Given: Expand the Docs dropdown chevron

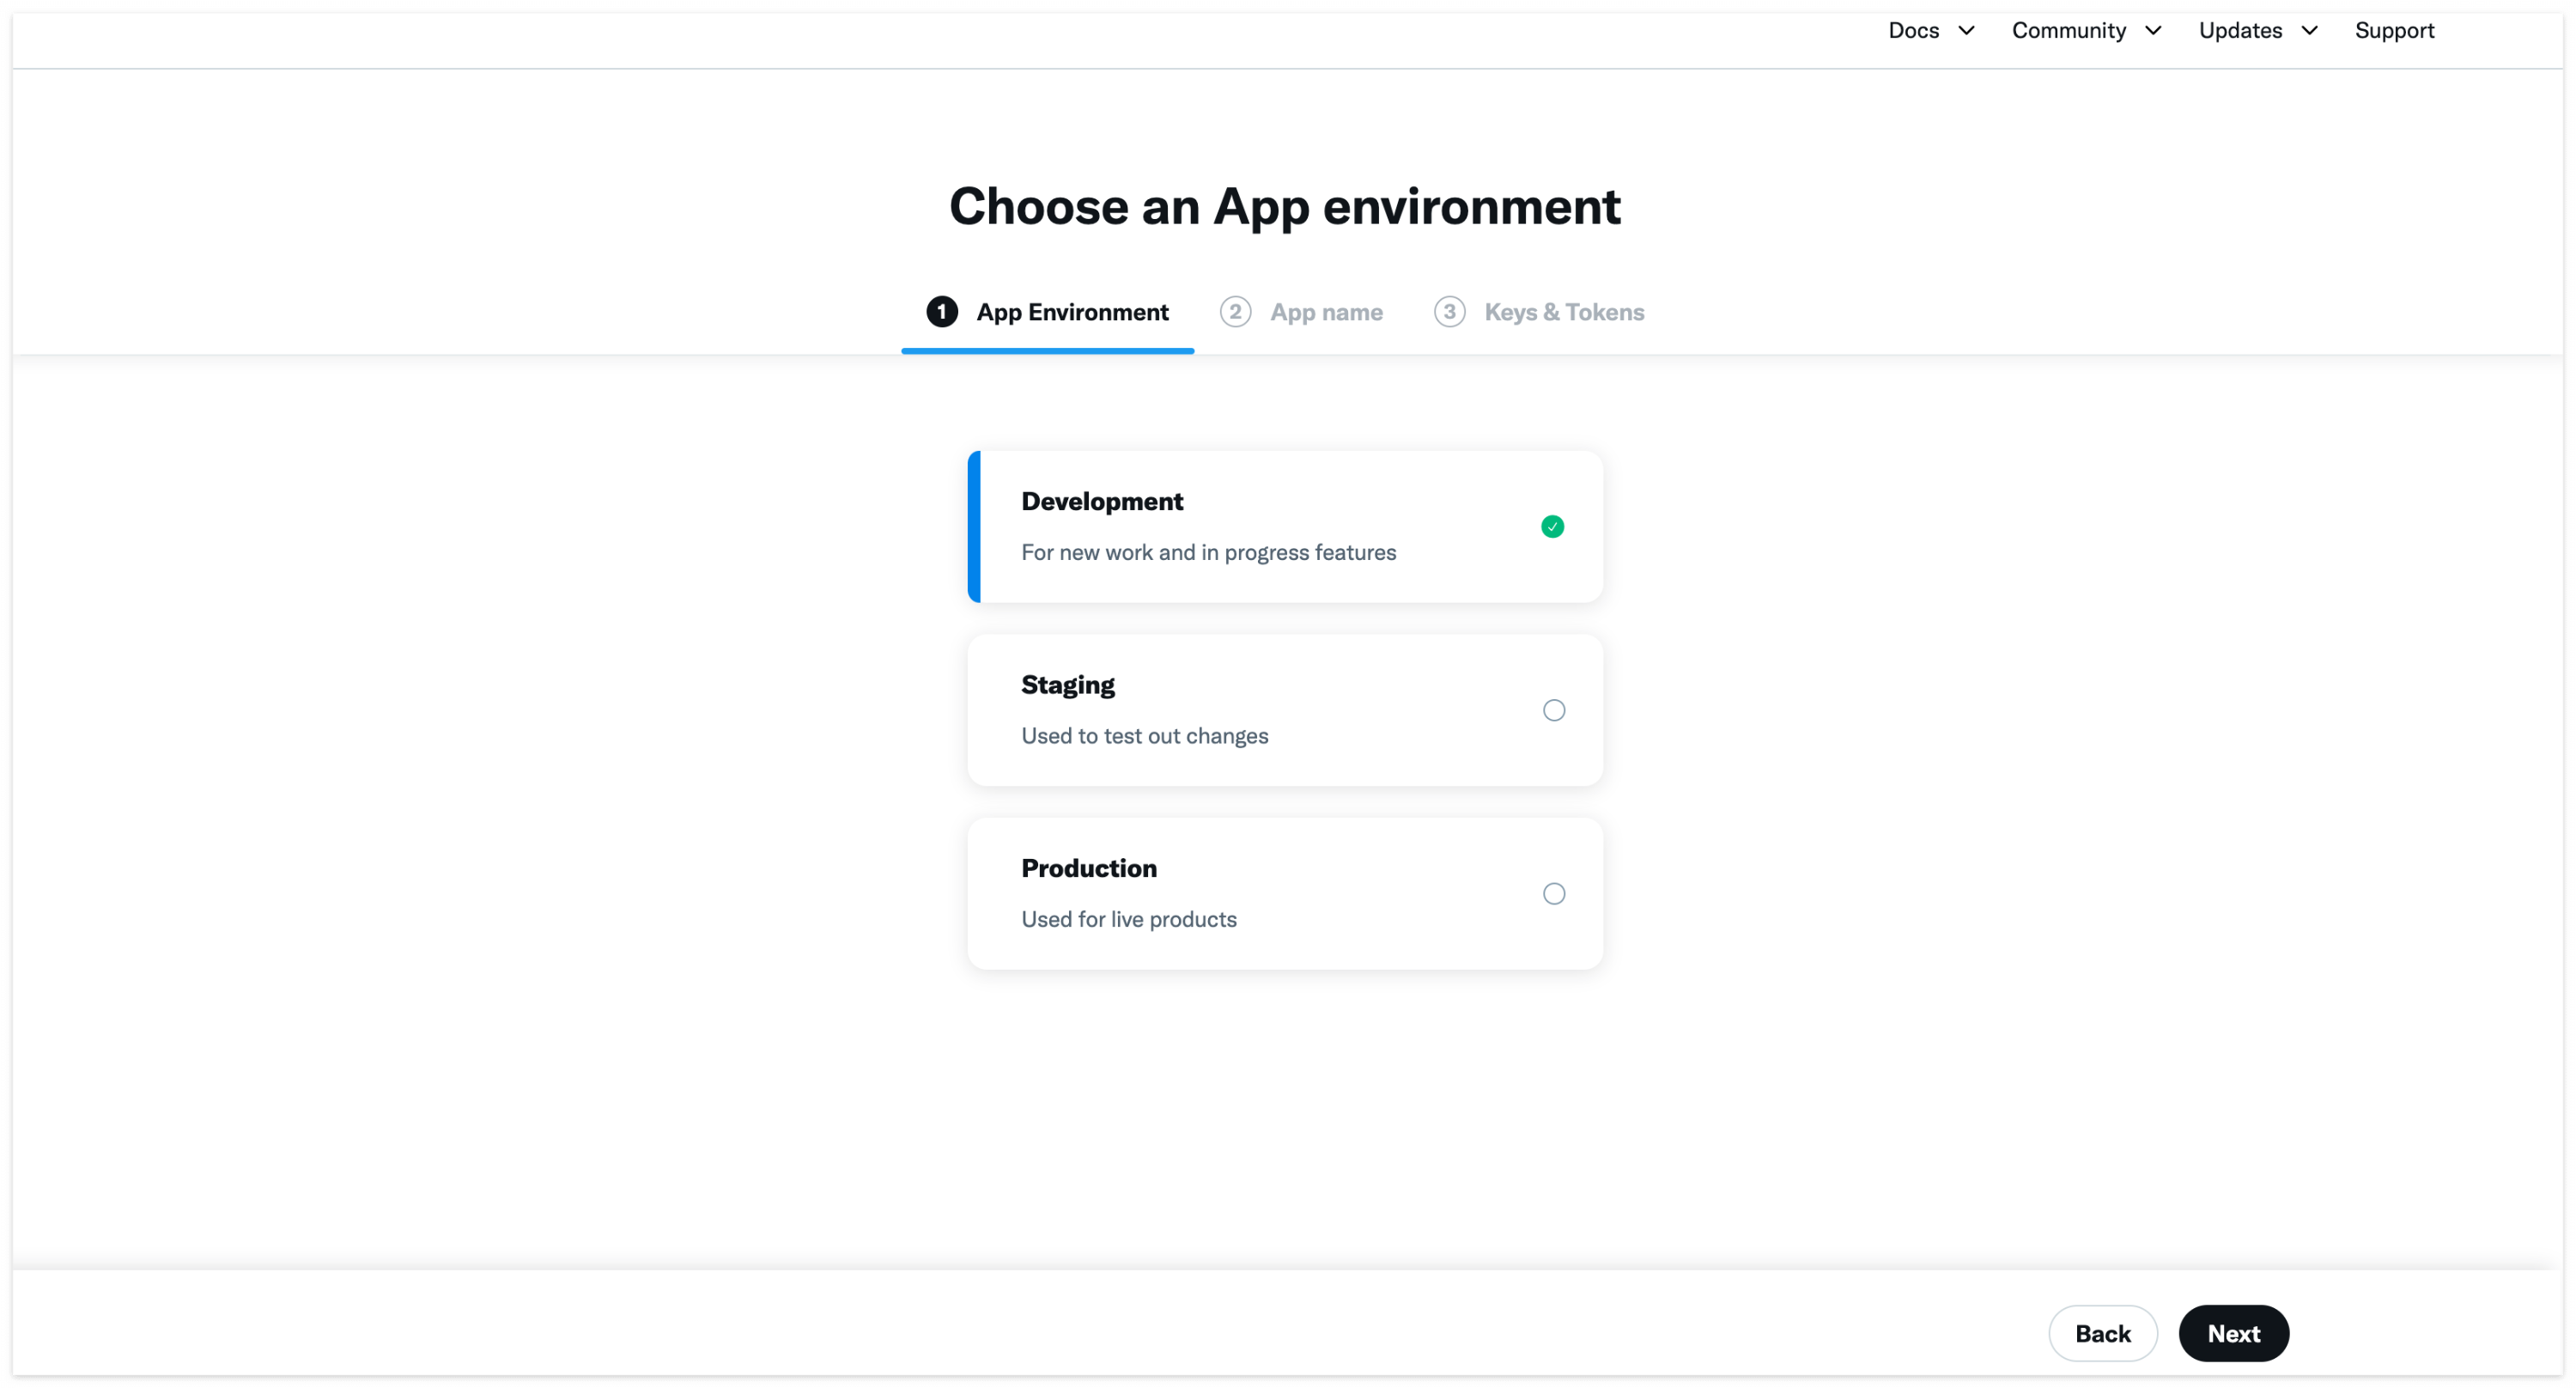Looking at the screenshot, I should (1966, 31).
